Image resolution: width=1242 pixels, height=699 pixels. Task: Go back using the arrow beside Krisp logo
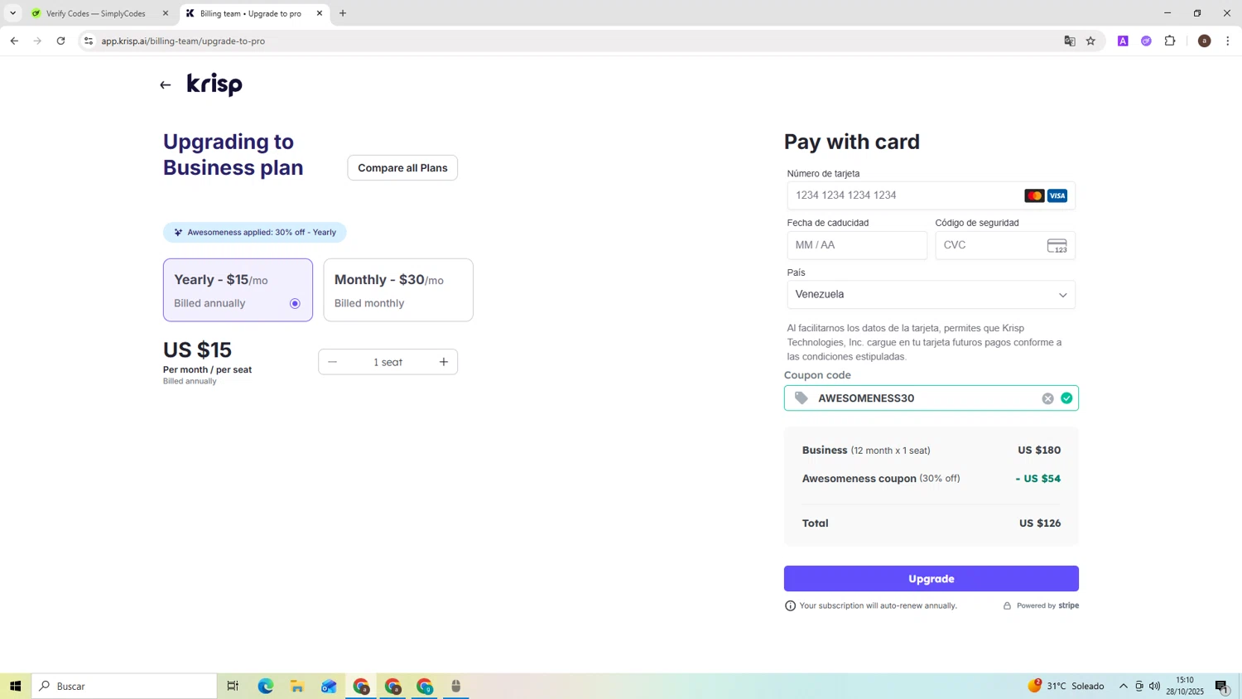click(165, 84)
